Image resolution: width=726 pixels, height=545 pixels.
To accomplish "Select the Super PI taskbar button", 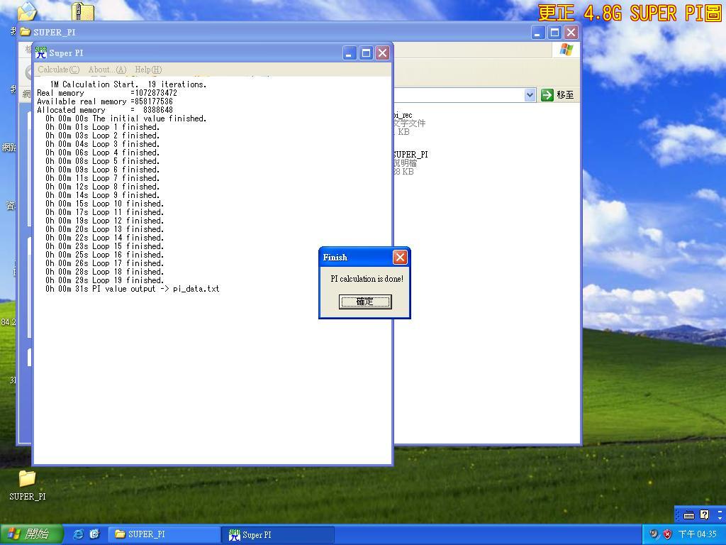I will [278, 534].
